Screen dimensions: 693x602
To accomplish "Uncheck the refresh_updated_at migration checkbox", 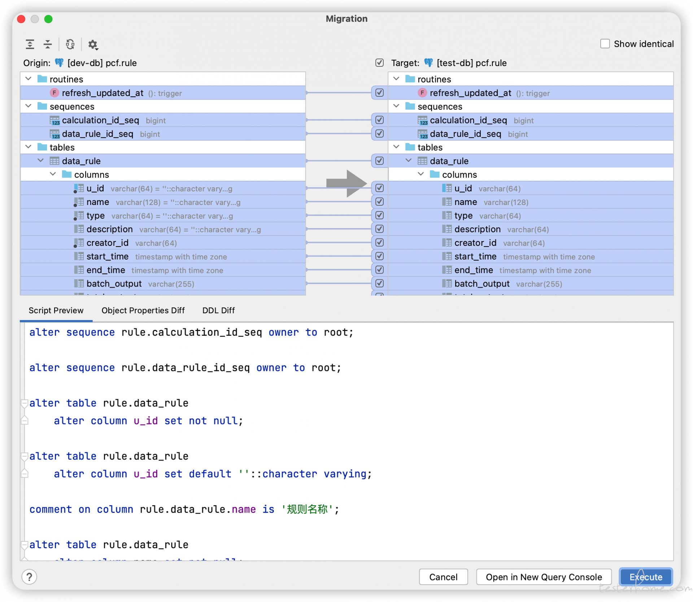I will pyautogui.click(x=379, y=93).
